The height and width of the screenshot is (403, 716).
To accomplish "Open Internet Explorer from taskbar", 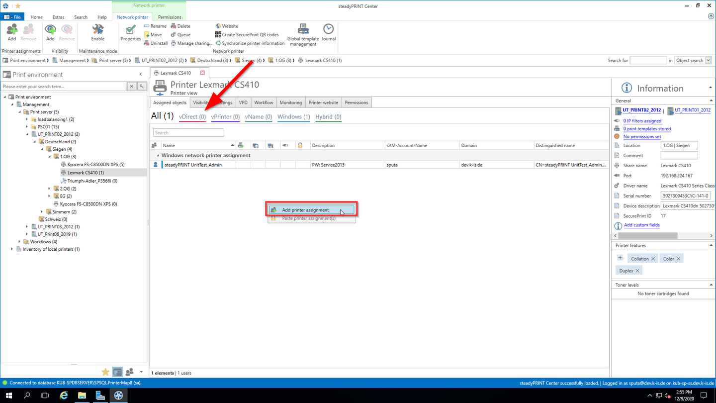I will pyautogui.click(x=64, y=396).
